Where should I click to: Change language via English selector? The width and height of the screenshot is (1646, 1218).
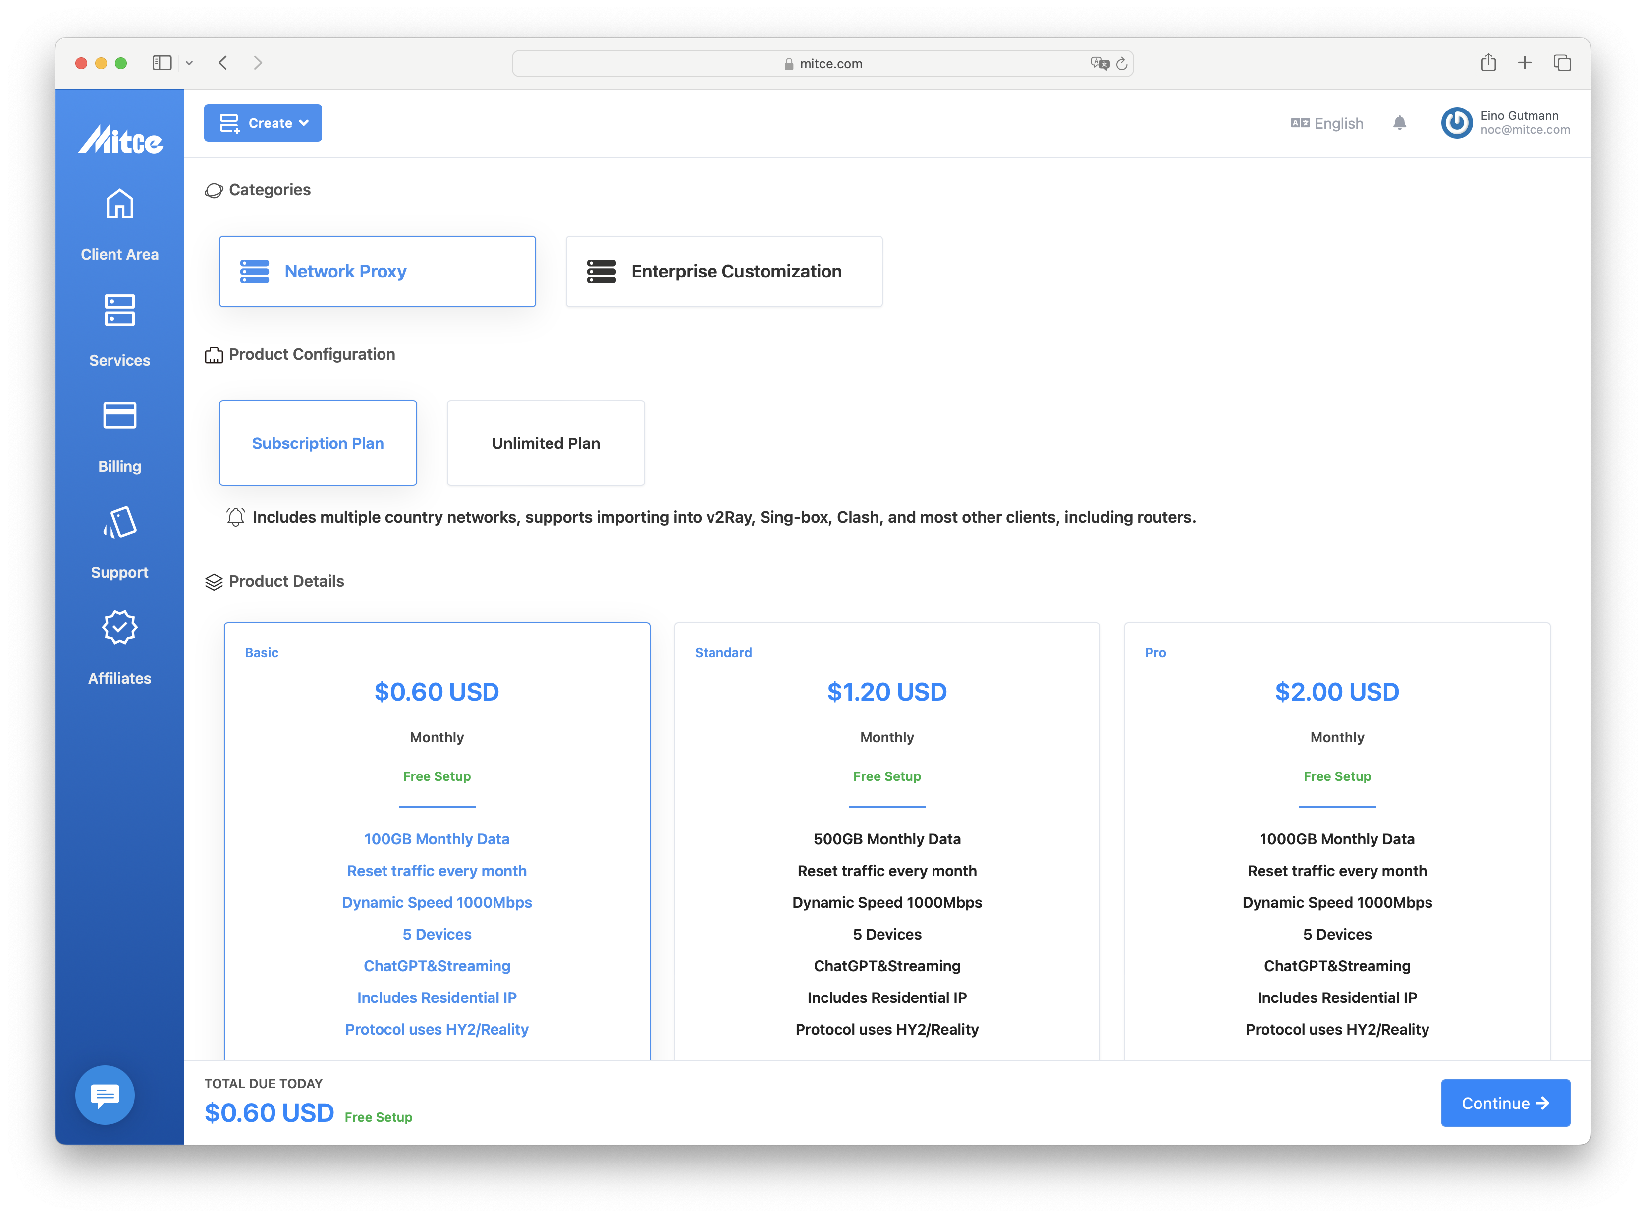(1326, 123)
